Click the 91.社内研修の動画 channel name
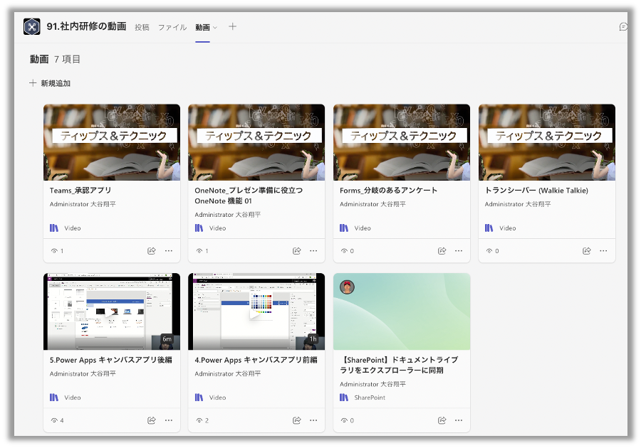The height and width of the screenshot is (448, 641). 86,26
